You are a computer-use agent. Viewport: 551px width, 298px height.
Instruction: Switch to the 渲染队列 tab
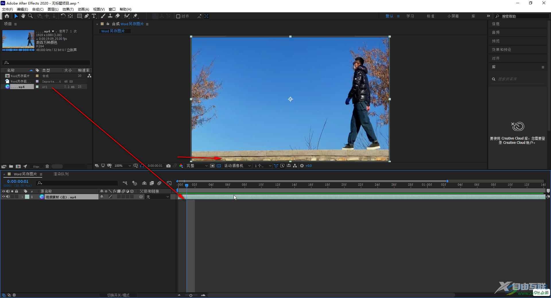[x=61, y=174]
